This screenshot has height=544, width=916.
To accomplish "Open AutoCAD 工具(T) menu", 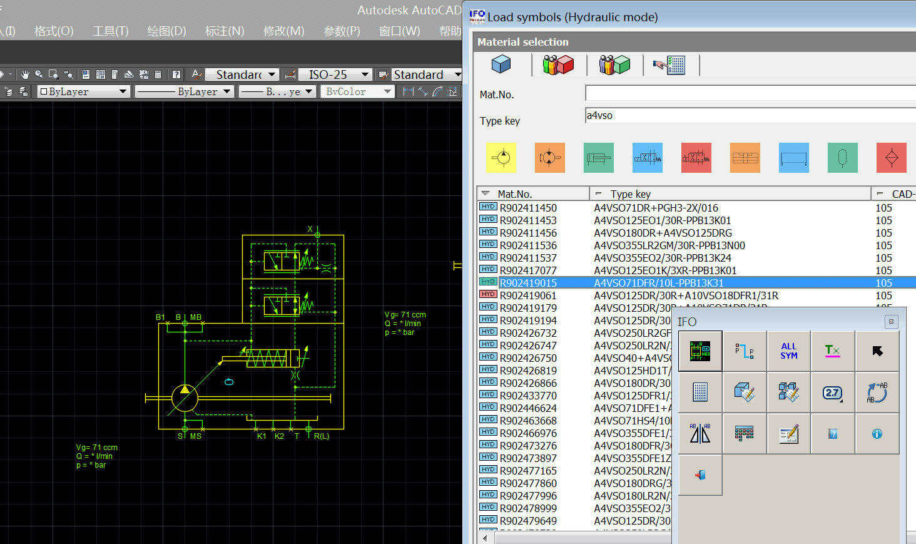I will [x=111, y=31].
